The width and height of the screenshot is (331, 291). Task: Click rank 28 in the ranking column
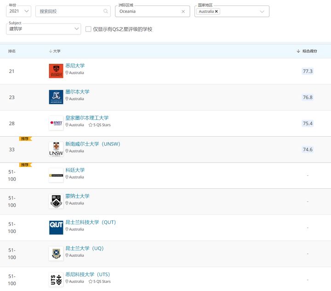pos(11,123)
